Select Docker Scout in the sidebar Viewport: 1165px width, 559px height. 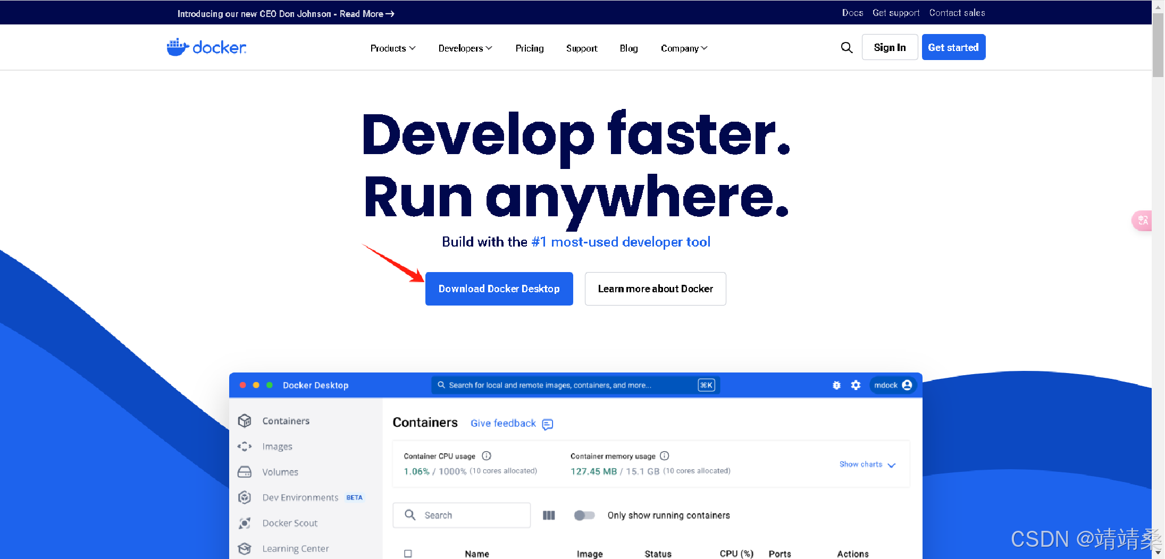[290, 523]
